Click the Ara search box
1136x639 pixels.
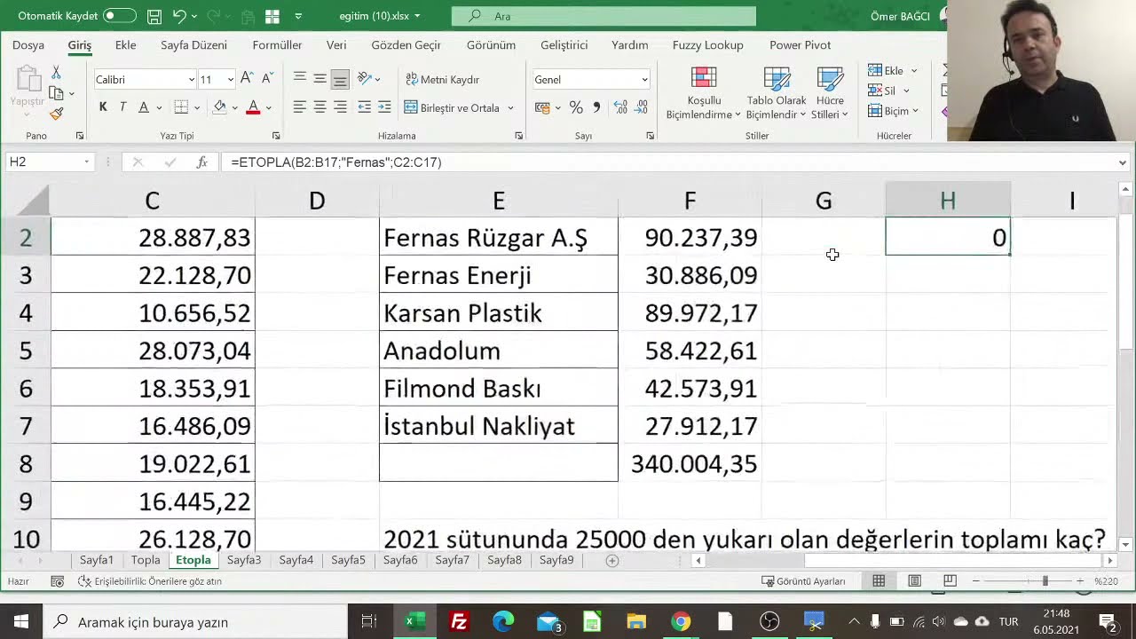(x=603, y=16)
